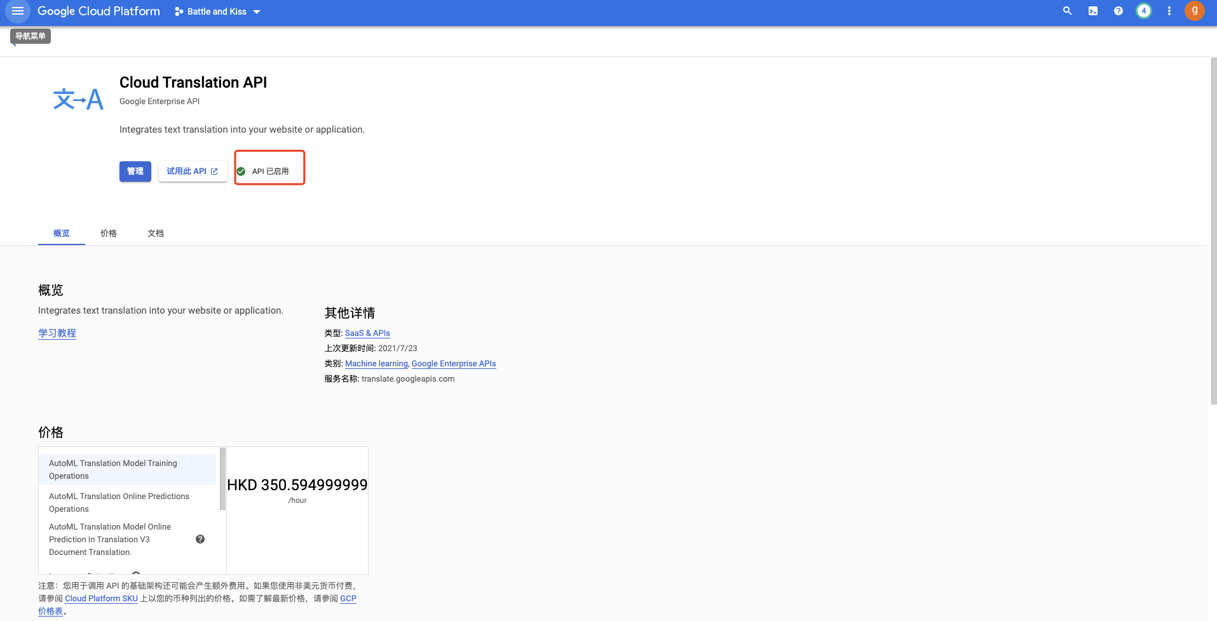This screenshot has height=621, width=1217.
Task: Select AutoML Translation Online Predictions Operations
Action: [x=127, y=503]
